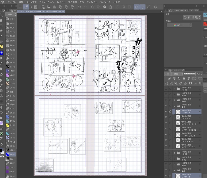Open the 原稿 sub tool group dropdown

click(x=11, y=15)
